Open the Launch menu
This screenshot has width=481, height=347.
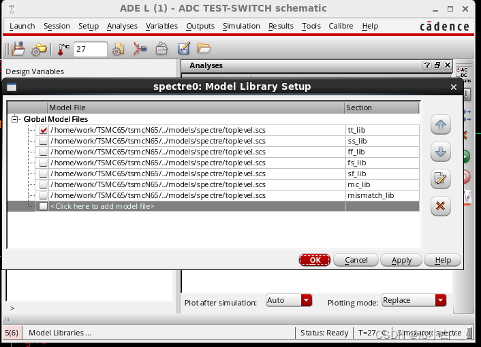tap(22, 26)
